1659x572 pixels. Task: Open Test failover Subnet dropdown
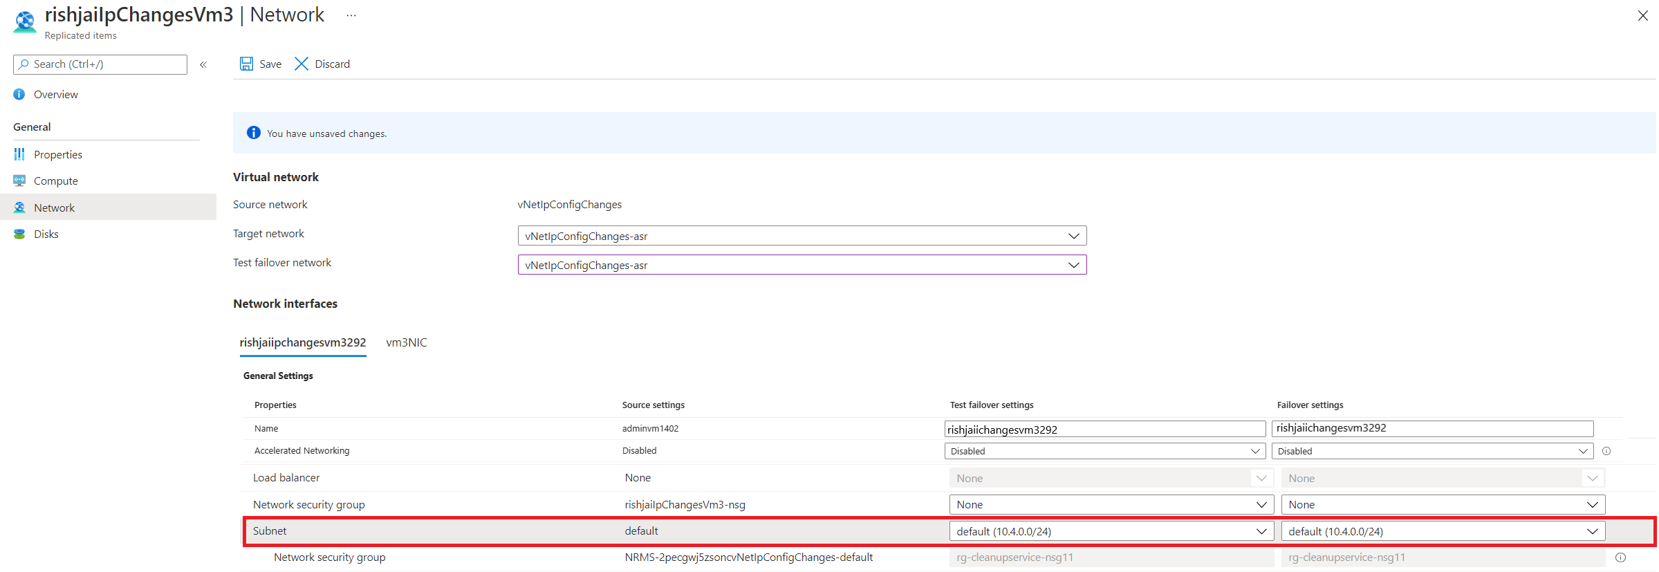(x=1111, y=531)
